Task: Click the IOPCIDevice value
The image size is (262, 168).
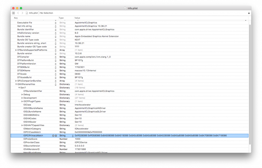Action: point(81,142)
